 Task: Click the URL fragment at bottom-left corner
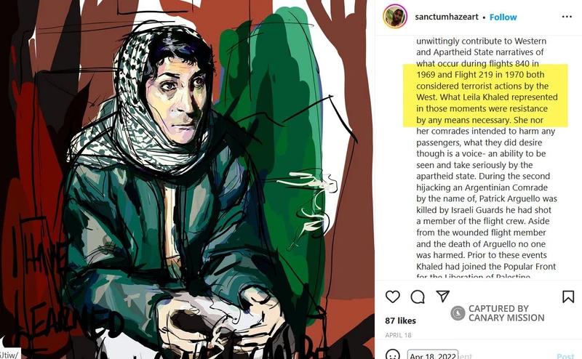pyautogui.click(x=9, y=355)
